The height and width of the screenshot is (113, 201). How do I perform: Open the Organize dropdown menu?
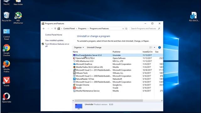pyautogui.click(x=79, y=47)
